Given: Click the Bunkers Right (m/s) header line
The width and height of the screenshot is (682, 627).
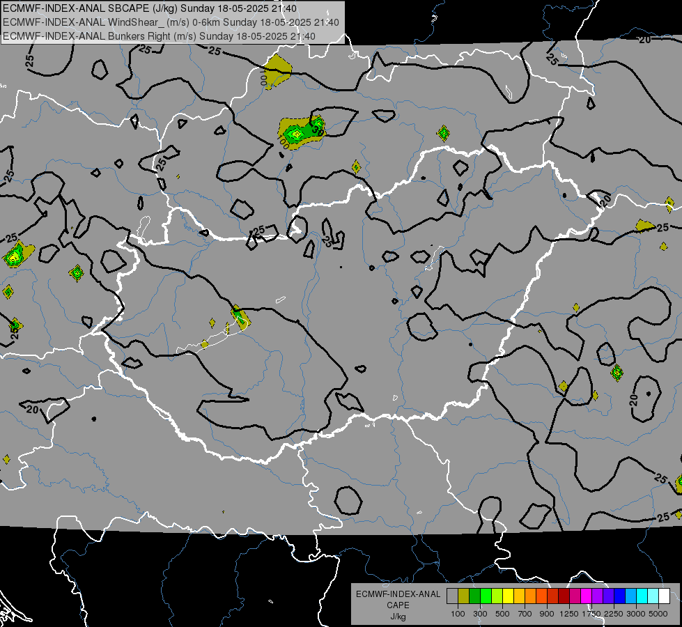Looking at the screenshot, I should pos(160,36).
